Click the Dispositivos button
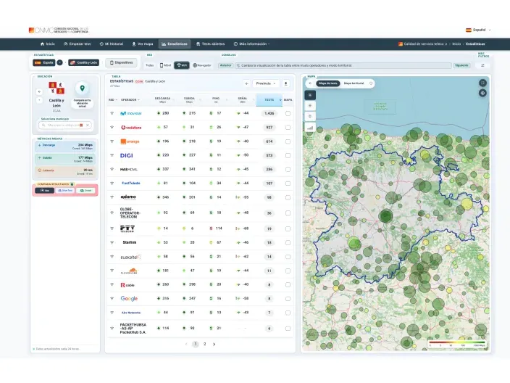This screenshot has height=383, width=510. tap(121, 62)
